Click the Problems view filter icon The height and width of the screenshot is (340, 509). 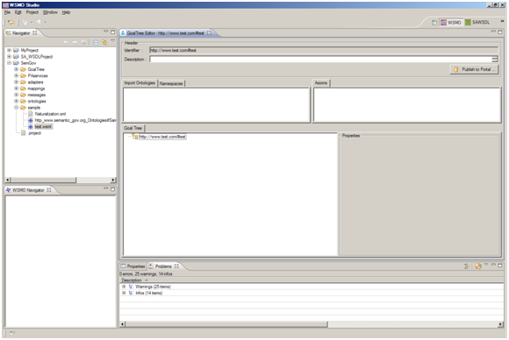pyautogui.click(x=467, y=266)
